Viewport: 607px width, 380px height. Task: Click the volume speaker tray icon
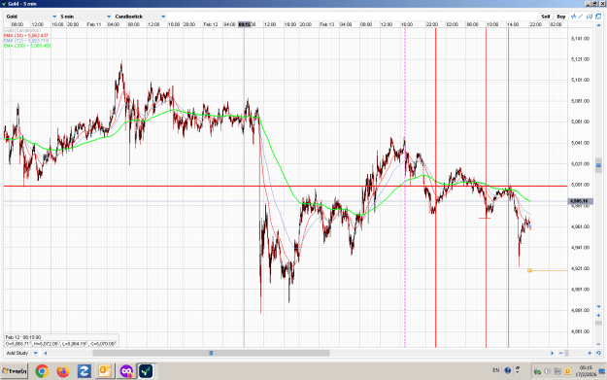548,371
